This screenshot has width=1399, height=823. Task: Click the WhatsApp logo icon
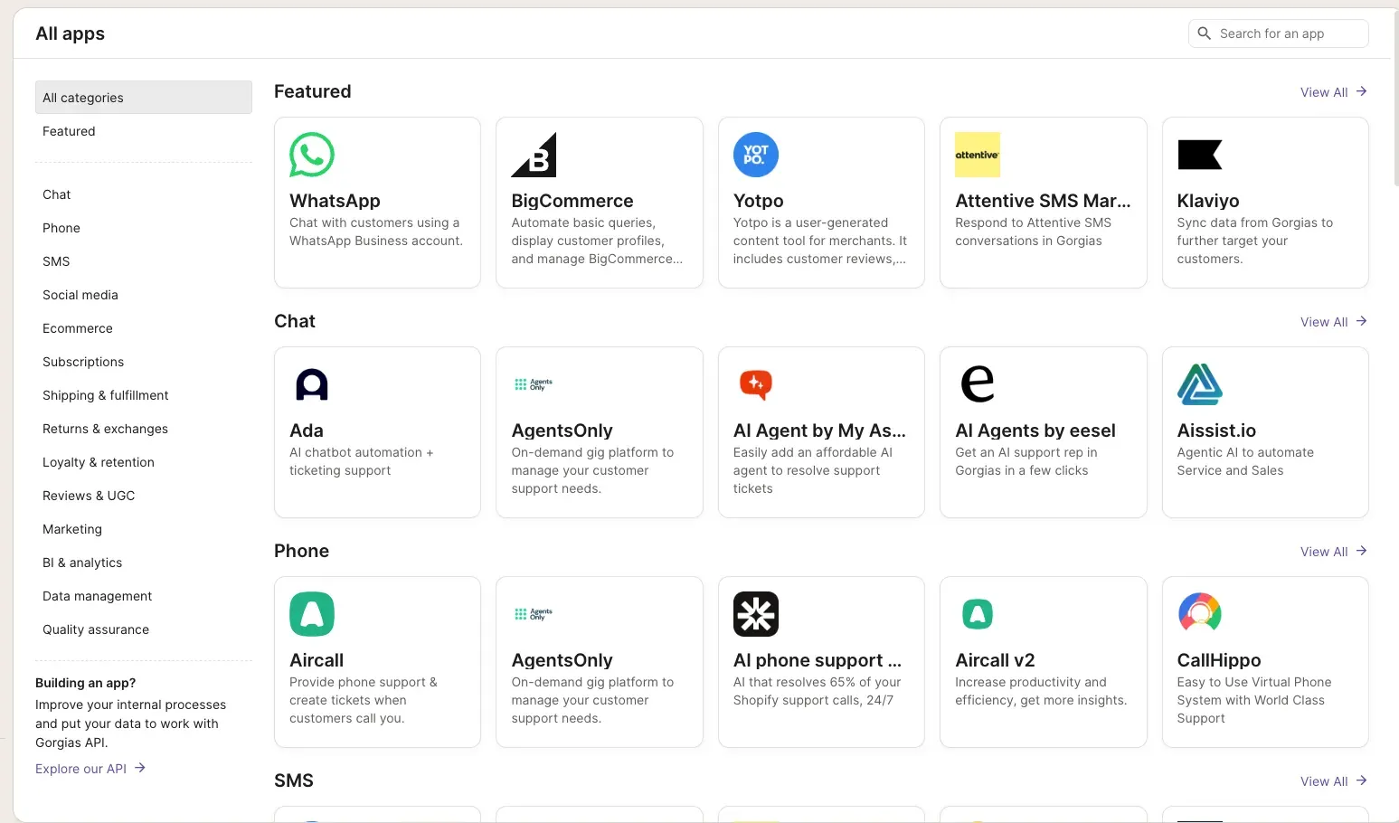point(312,155)
